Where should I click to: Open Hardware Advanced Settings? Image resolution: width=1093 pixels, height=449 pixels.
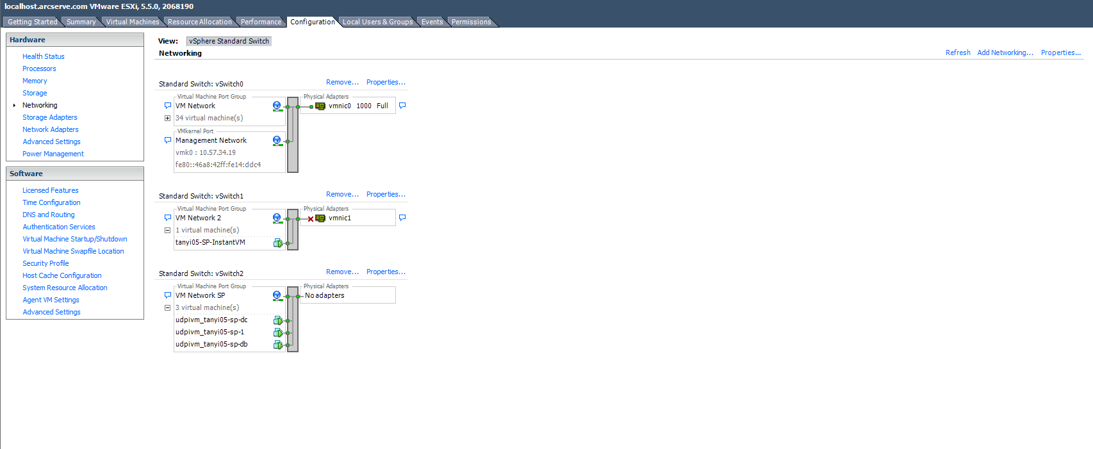point(51,142)
